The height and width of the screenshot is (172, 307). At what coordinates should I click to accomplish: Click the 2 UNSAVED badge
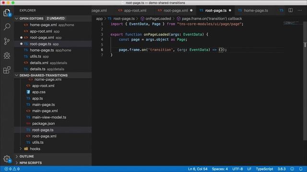pyautogui.click(x=56, y=18)
